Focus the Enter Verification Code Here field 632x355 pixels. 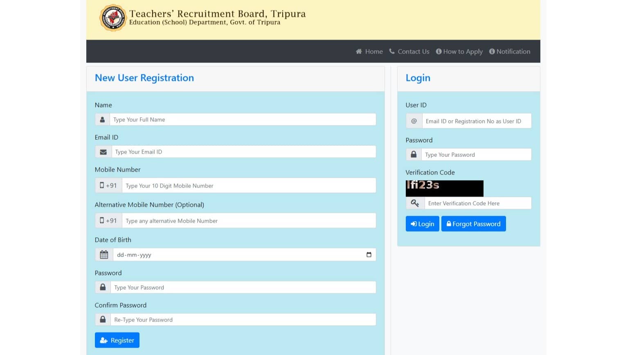pyautogui.click(x=477, y=203)
